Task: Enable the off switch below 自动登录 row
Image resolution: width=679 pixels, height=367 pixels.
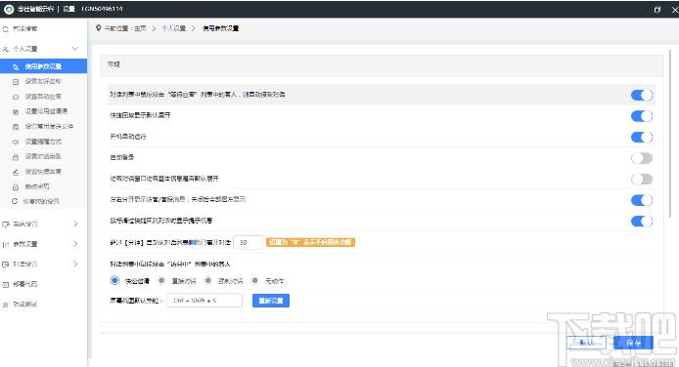Action: coord(641,180)
